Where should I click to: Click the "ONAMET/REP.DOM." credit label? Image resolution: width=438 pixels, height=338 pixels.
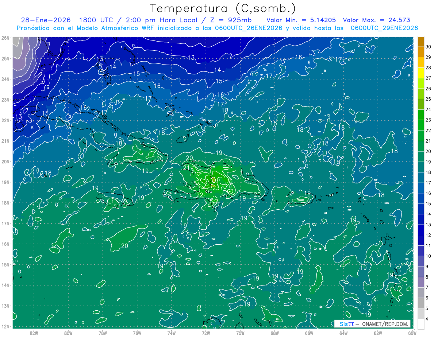click(385, 324)
